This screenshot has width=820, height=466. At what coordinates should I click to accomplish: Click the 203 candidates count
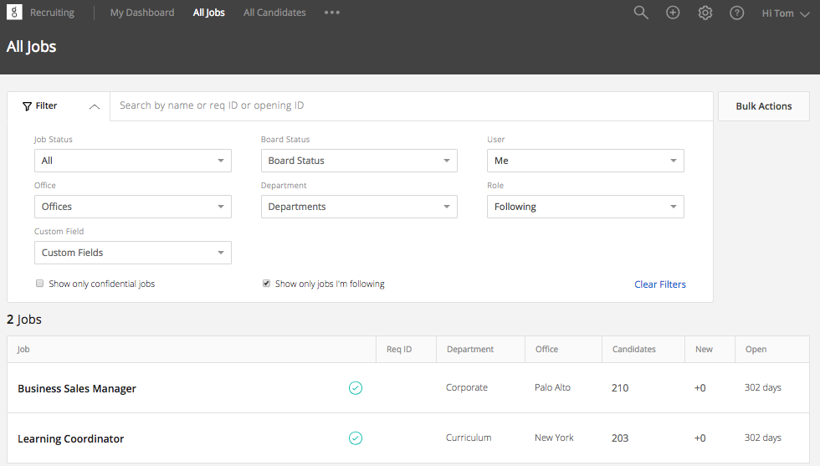620,438
